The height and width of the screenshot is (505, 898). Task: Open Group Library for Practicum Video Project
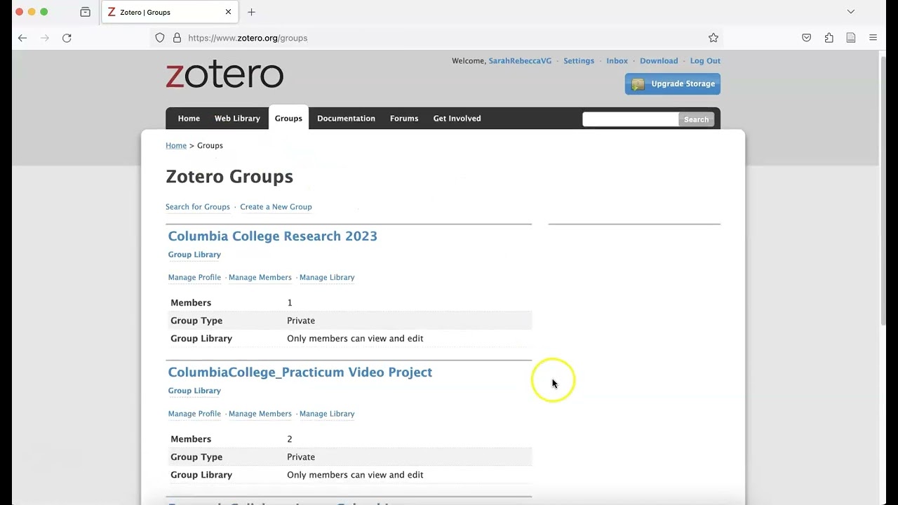point(194,391)
